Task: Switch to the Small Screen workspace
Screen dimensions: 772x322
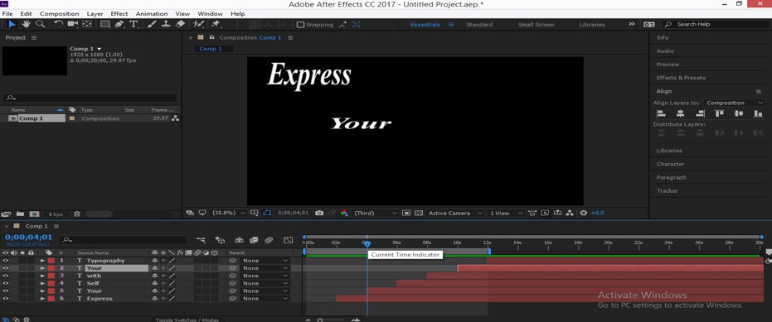Action: [x=536, y=25]
